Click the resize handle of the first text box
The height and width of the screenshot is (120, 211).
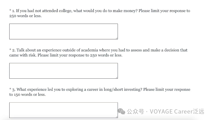116,38
